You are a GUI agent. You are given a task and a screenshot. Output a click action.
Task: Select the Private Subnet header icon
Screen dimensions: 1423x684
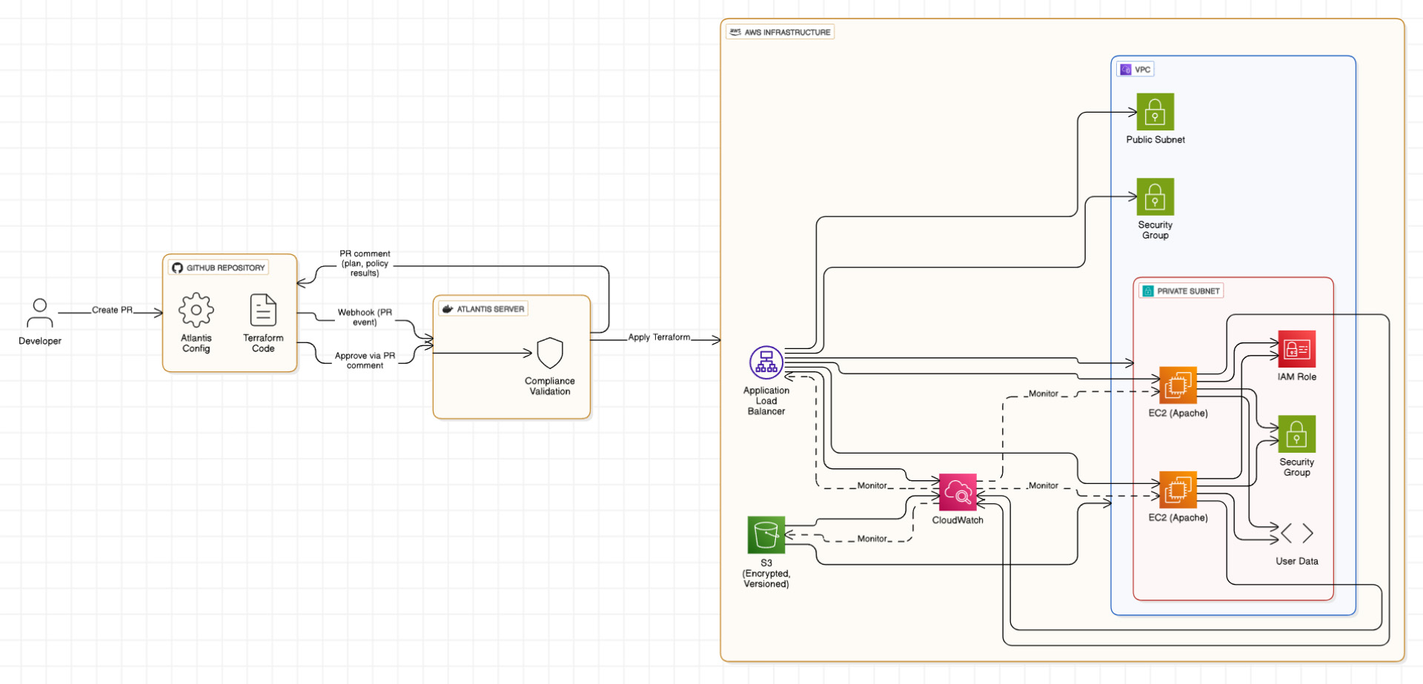pyautogui.click(x=1148, y=291)
